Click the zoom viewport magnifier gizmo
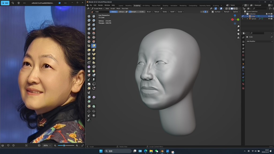274x154 pixels. point(238,26)
